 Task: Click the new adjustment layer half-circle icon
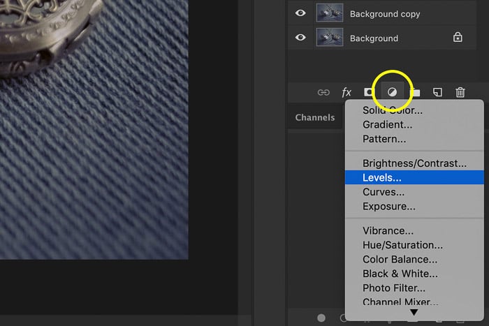392,92
